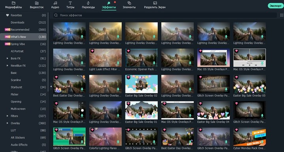Expand the NewBlue FX category
Screen dimensions: 284x152
tap(8, 66)
